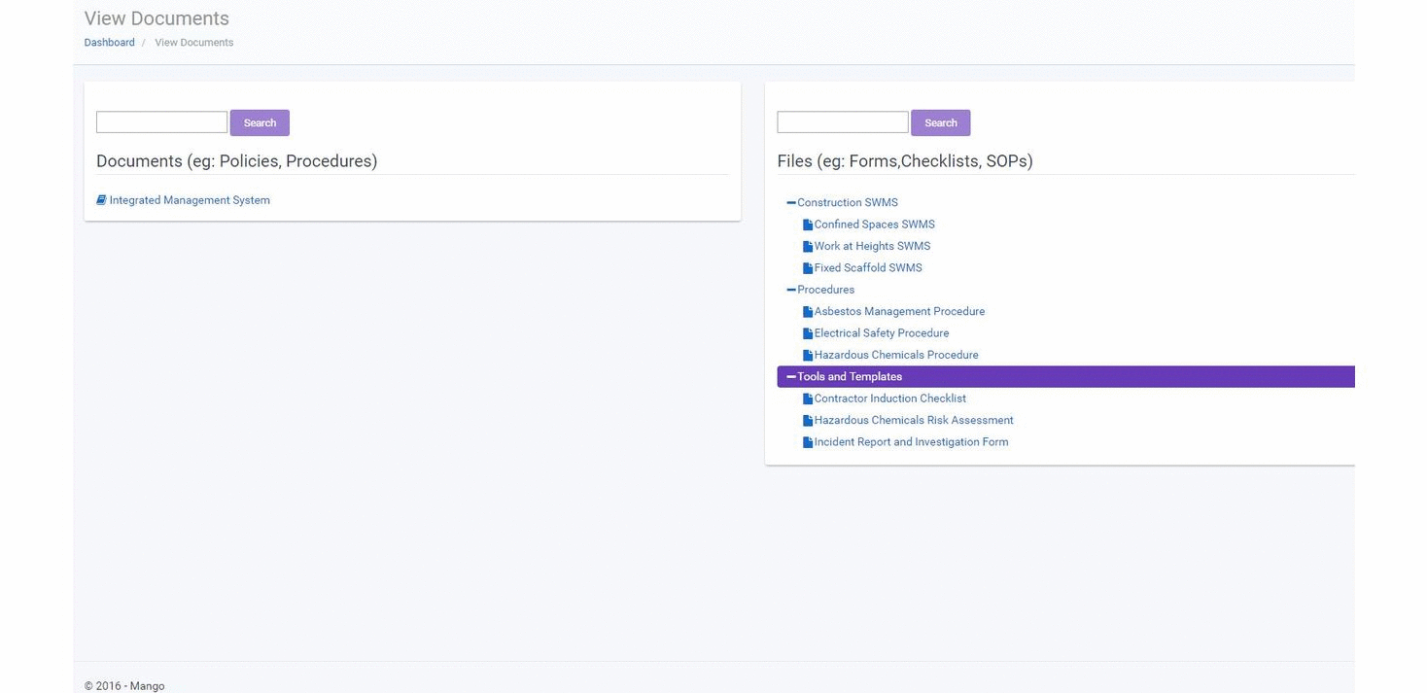Select the Construction SWMS folder label
Viewport: 1427px width, 693px height.
click(848, 202)
